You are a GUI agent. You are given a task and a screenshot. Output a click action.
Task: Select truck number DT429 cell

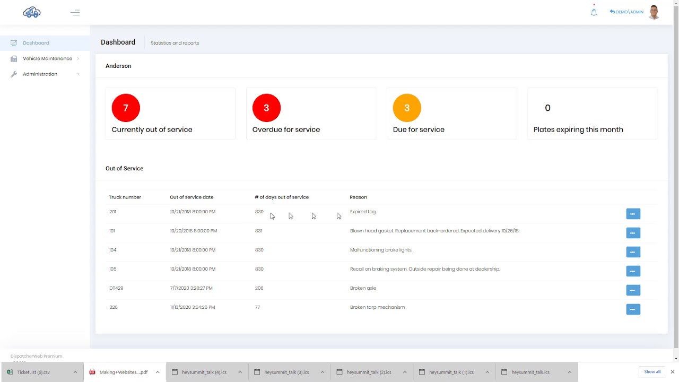pyautogui.click(x=116, y=288)
